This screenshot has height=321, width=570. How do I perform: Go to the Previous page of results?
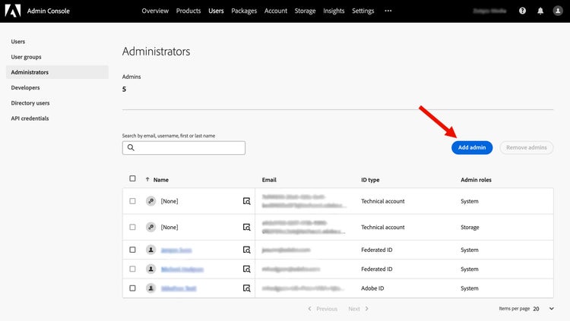point(322,309)
